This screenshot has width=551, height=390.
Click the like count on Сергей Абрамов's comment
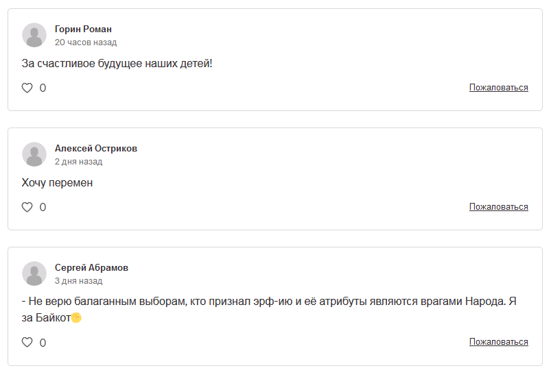(x=43, y=343)
